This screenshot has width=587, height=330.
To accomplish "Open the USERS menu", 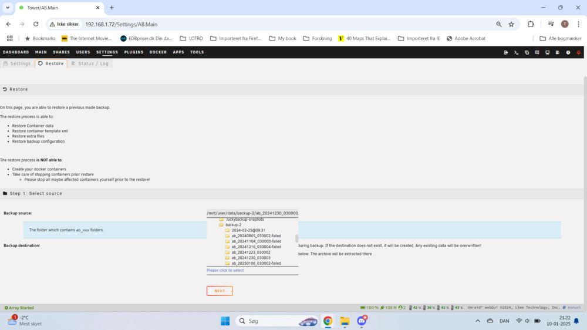I will pyautogui.click(x=83, y=52).
